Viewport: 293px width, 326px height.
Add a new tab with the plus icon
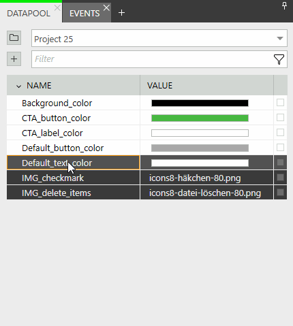[122, 13]
